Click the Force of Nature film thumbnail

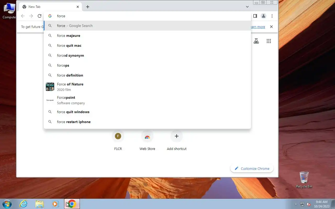pyautogui.click(x=50, y=87)
